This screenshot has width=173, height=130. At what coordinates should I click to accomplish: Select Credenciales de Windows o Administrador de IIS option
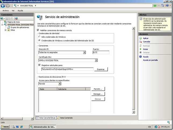coord(39,41)
